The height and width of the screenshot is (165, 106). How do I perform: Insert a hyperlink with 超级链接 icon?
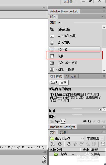click(52, 29)
